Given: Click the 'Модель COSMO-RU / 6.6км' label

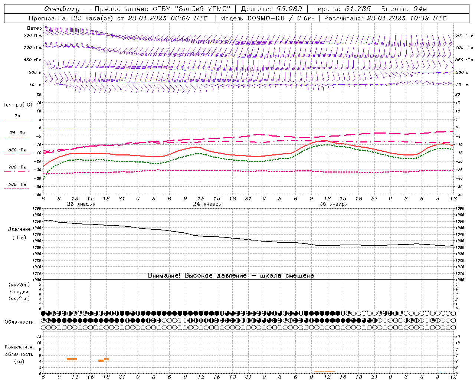Looking at the screenshot, I should (x=267, y=18).
